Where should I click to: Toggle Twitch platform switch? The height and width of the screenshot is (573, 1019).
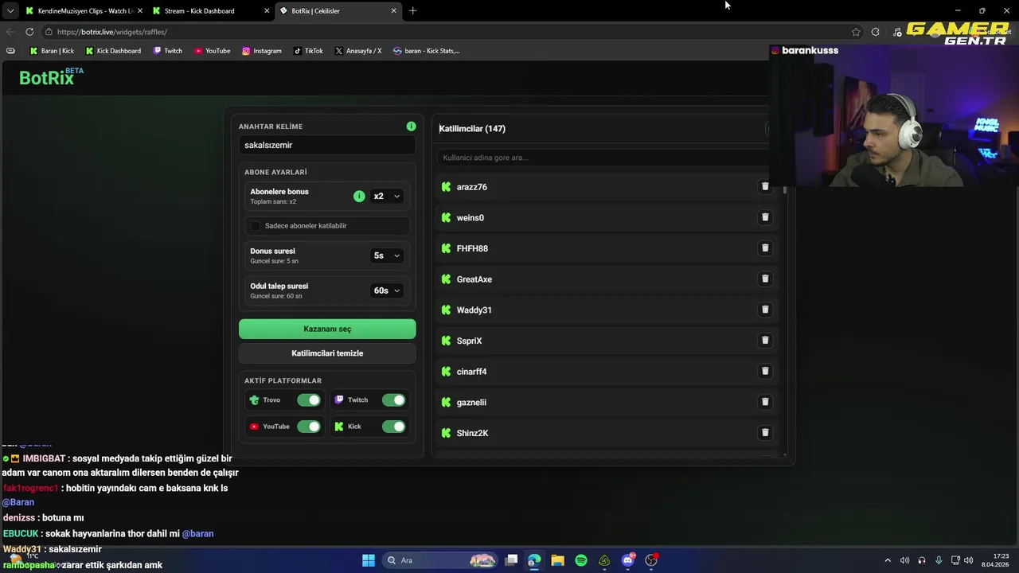[393, 400]
